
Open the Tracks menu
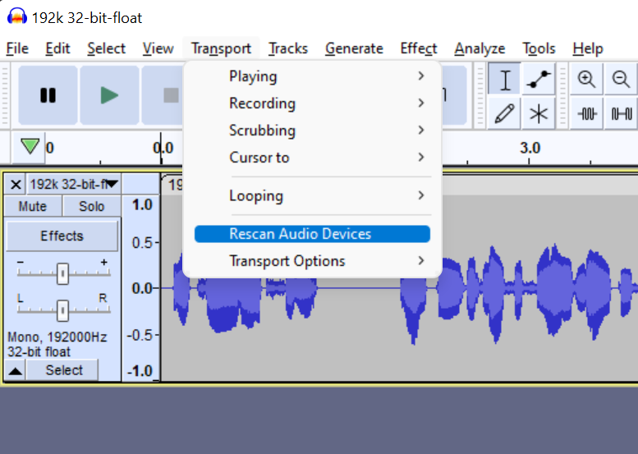tap(287, 48)
